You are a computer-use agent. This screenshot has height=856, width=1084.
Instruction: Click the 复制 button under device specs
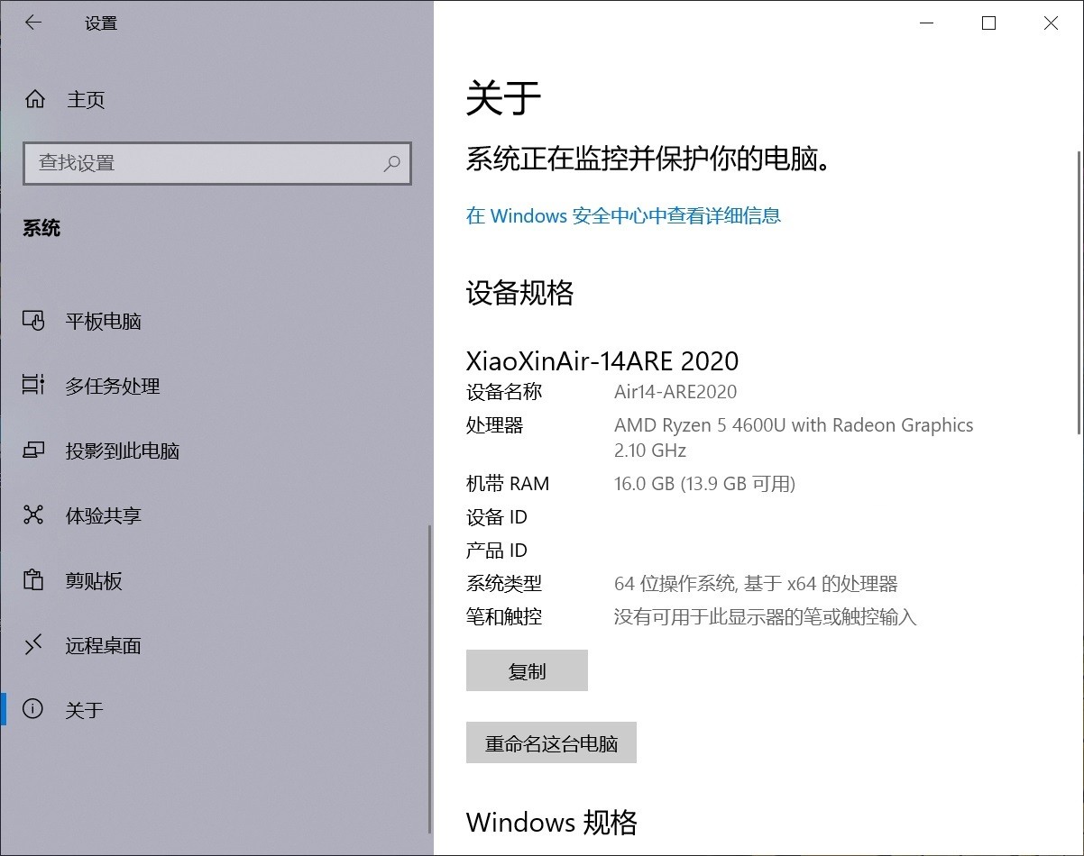[x=527, y=671]
